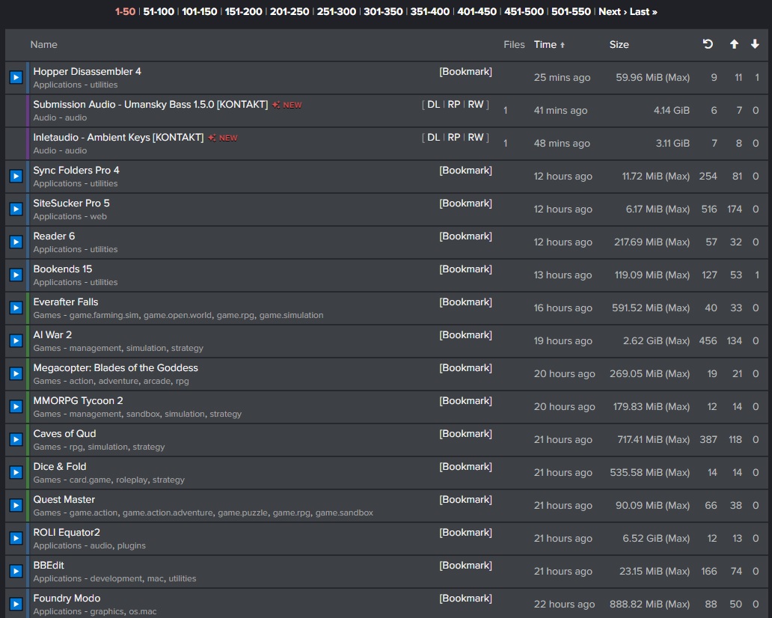Open the Next page link
Screen dimensions: 772x618
pyautogui.click(x=613, y=11)
